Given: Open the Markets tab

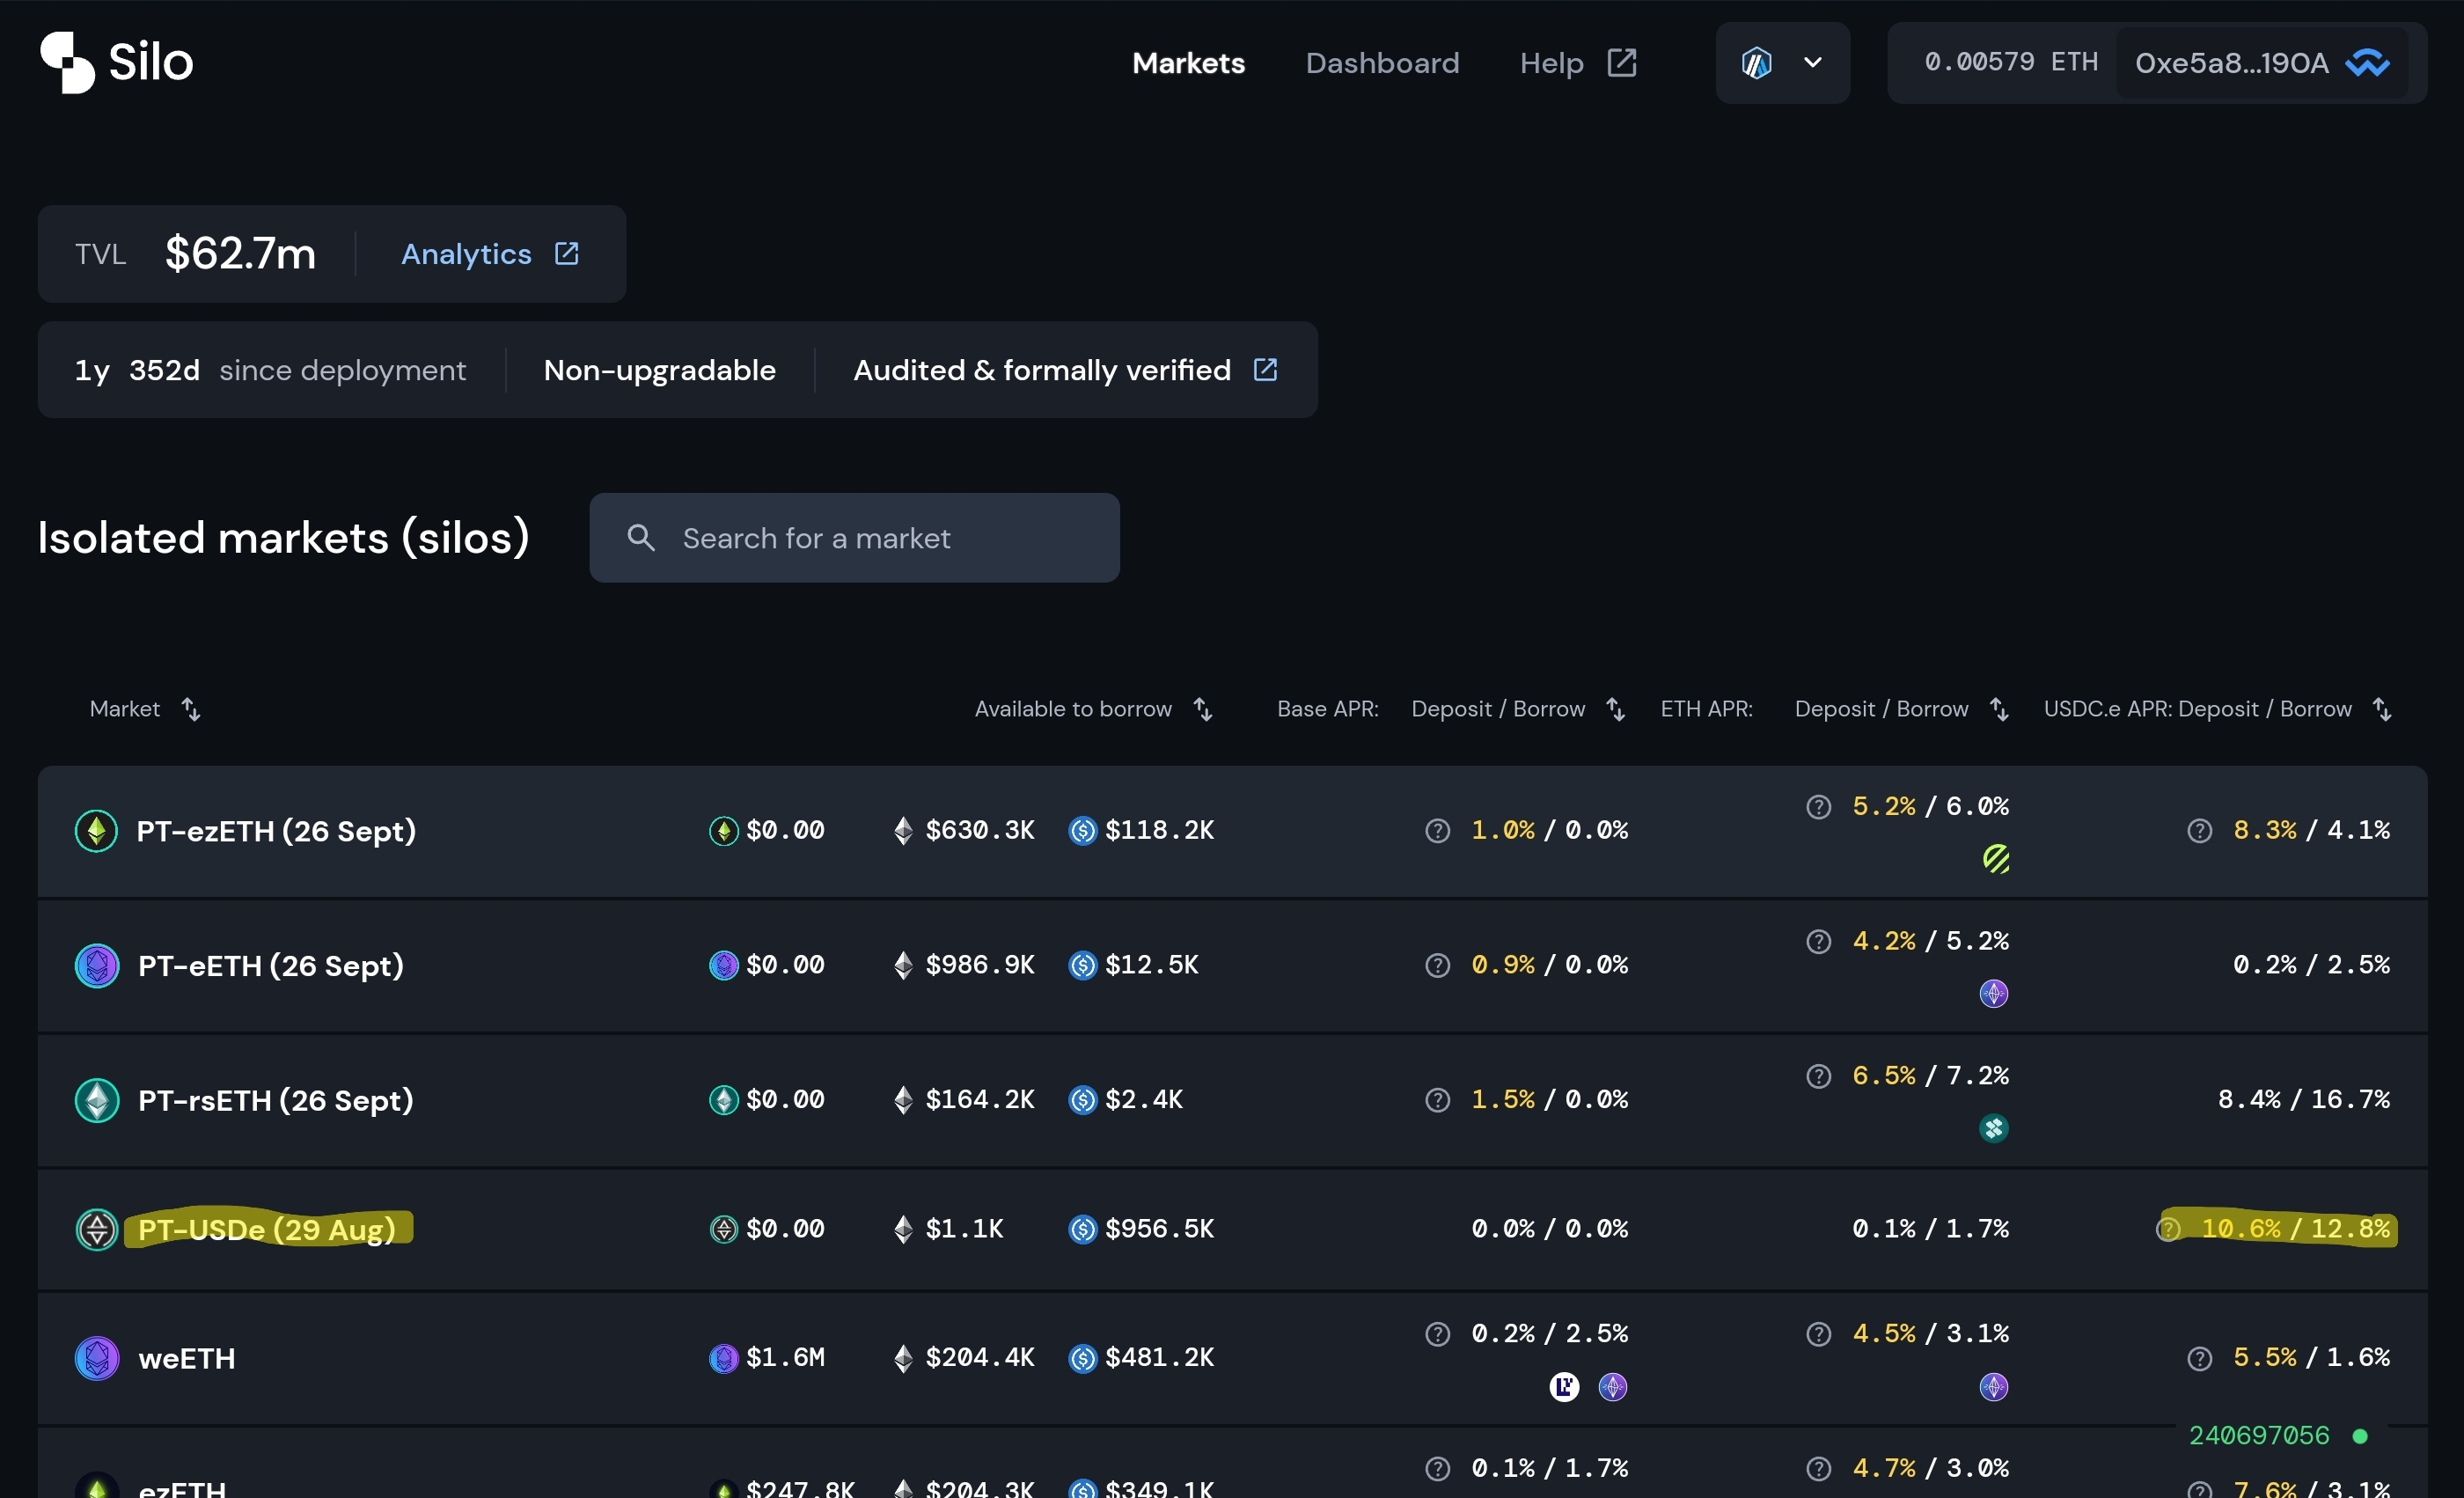Looking at the screenshot, I should pyautogui.click(x=1188, y=63).
